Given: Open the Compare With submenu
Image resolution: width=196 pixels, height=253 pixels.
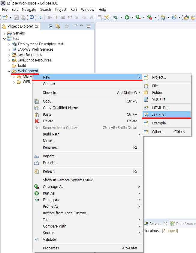Looking at the screenshot, I should 88,226.
